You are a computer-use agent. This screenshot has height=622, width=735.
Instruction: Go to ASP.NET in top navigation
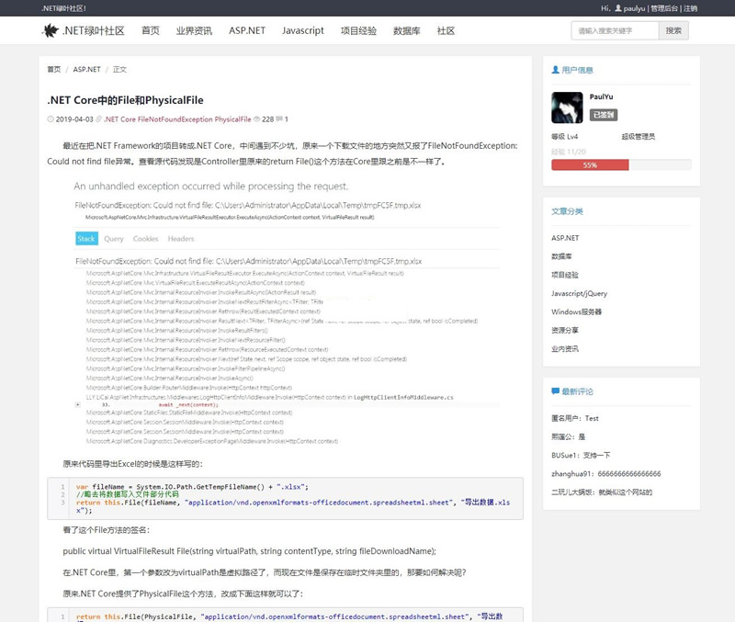(x=247, y=30)
